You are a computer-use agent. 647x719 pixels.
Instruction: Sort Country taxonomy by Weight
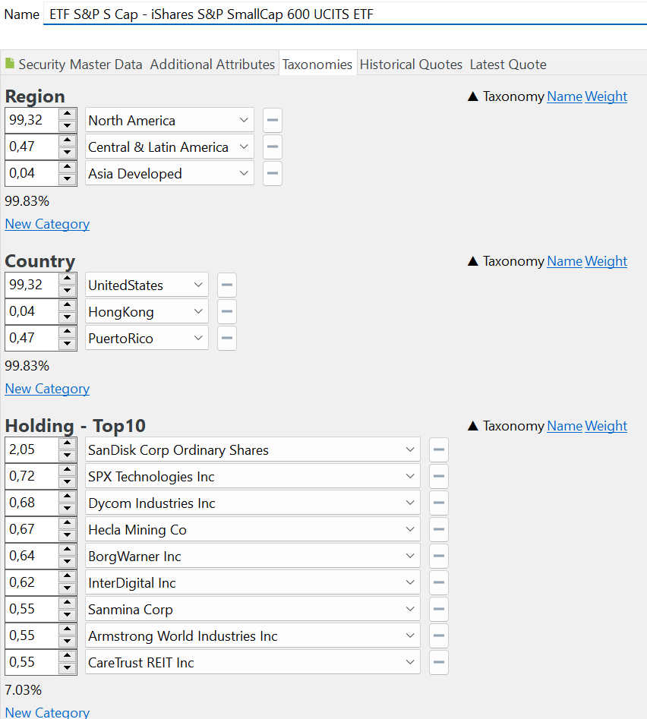606,261
